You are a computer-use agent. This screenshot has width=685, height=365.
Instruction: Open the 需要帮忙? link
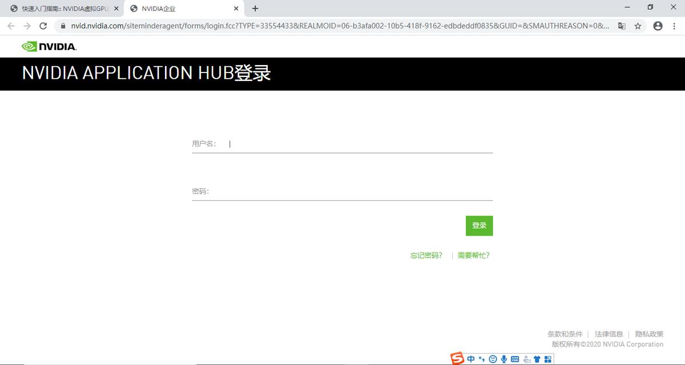pyautogui.click(x=474, y=255)
